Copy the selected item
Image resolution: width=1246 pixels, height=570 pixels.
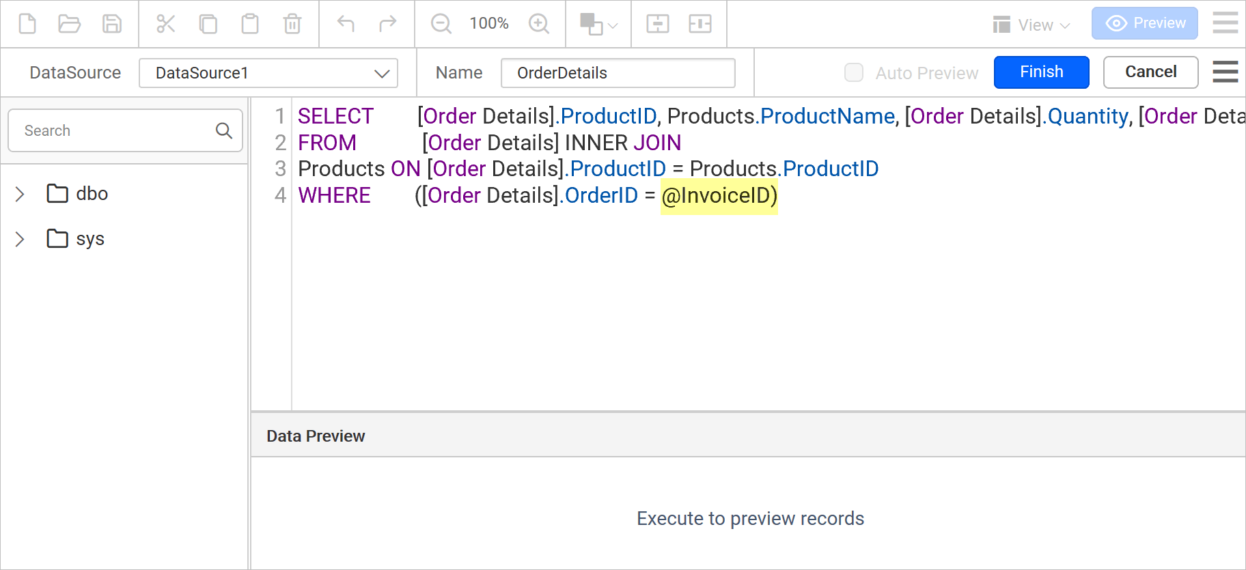tap(208, 24)
